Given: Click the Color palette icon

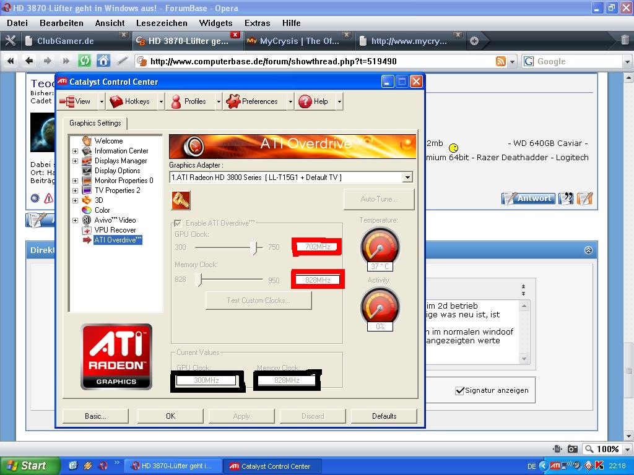Looking at the screenshot, I should pyautogui.click(x=87, y=210).
